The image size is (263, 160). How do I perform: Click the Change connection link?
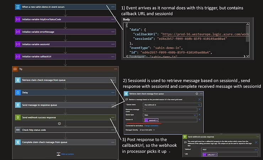click(x=151, y=126)
